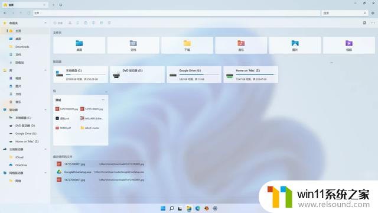Click the icon right of the new-tab plus

coord(60,5)
